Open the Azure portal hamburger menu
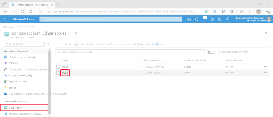Image resolution: width=273 pixels, height=117 pixels. (5, 19)
